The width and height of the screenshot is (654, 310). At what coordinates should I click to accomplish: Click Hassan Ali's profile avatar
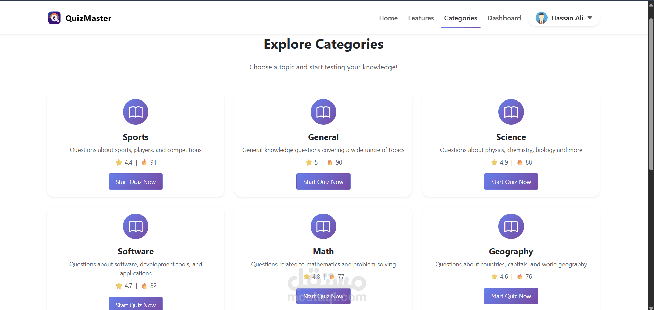[541, 18]
